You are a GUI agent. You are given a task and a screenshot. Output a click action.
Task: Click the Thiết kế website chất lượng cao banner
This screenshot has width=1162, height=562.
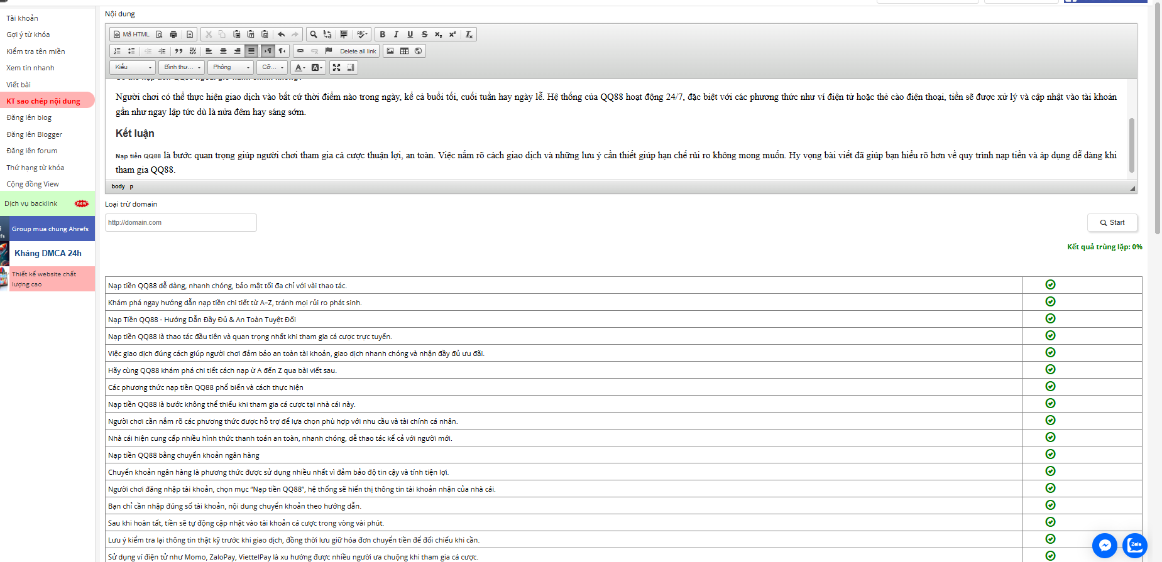(47, 279)
